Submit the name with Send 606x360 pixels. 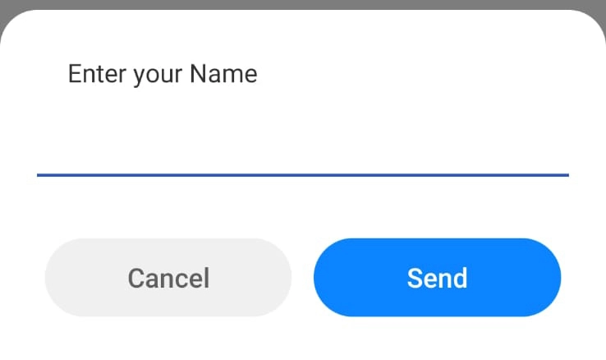[x=437, y=278]
